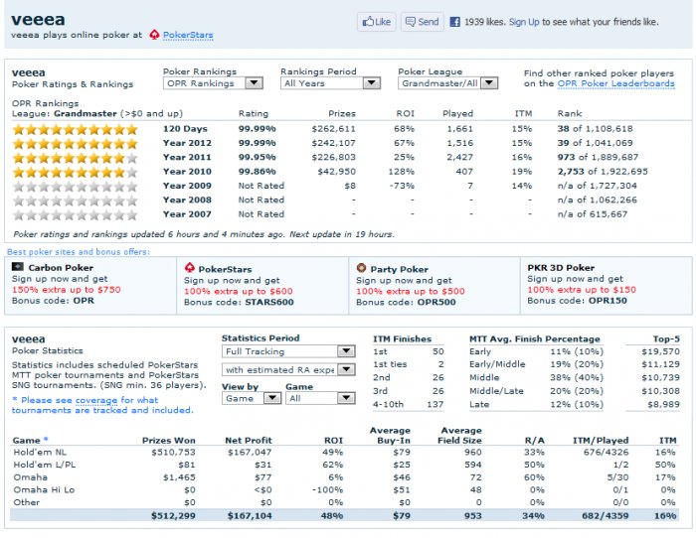
Task: Click the Party Poker logo icon
Action: (x=361, y=268)
